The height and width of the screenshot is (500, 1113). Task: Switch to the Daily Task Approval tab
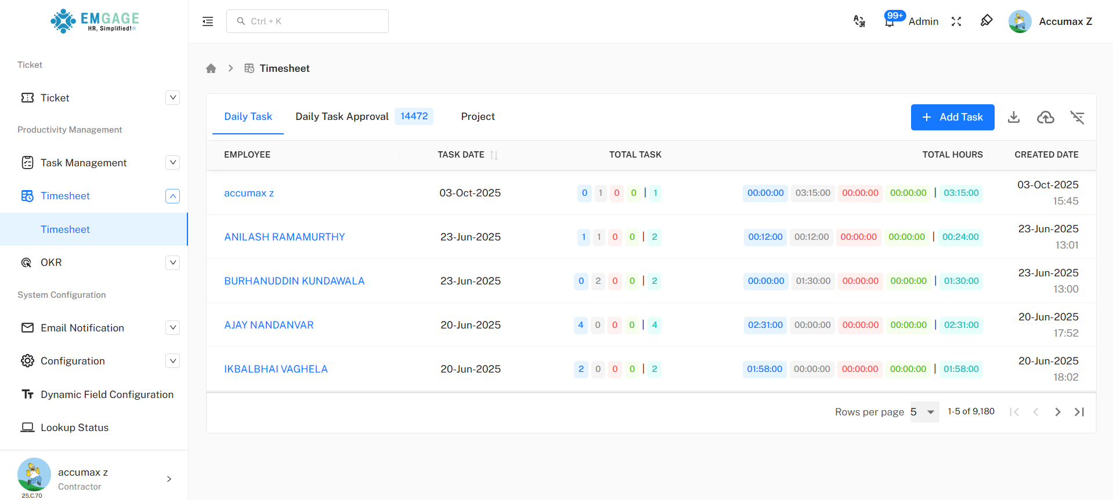pyautogui.click(x=342, y=116)
